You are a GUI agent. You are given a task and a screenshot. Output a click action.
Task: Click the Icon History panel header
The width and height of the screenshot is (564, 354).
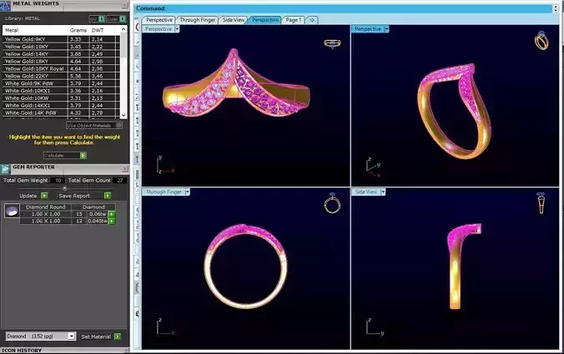pyautogui.click(x=65, y=351)
